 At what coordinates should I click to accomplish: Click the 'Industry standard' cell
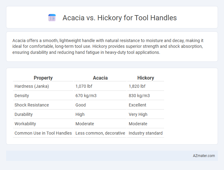coord(146,133)
